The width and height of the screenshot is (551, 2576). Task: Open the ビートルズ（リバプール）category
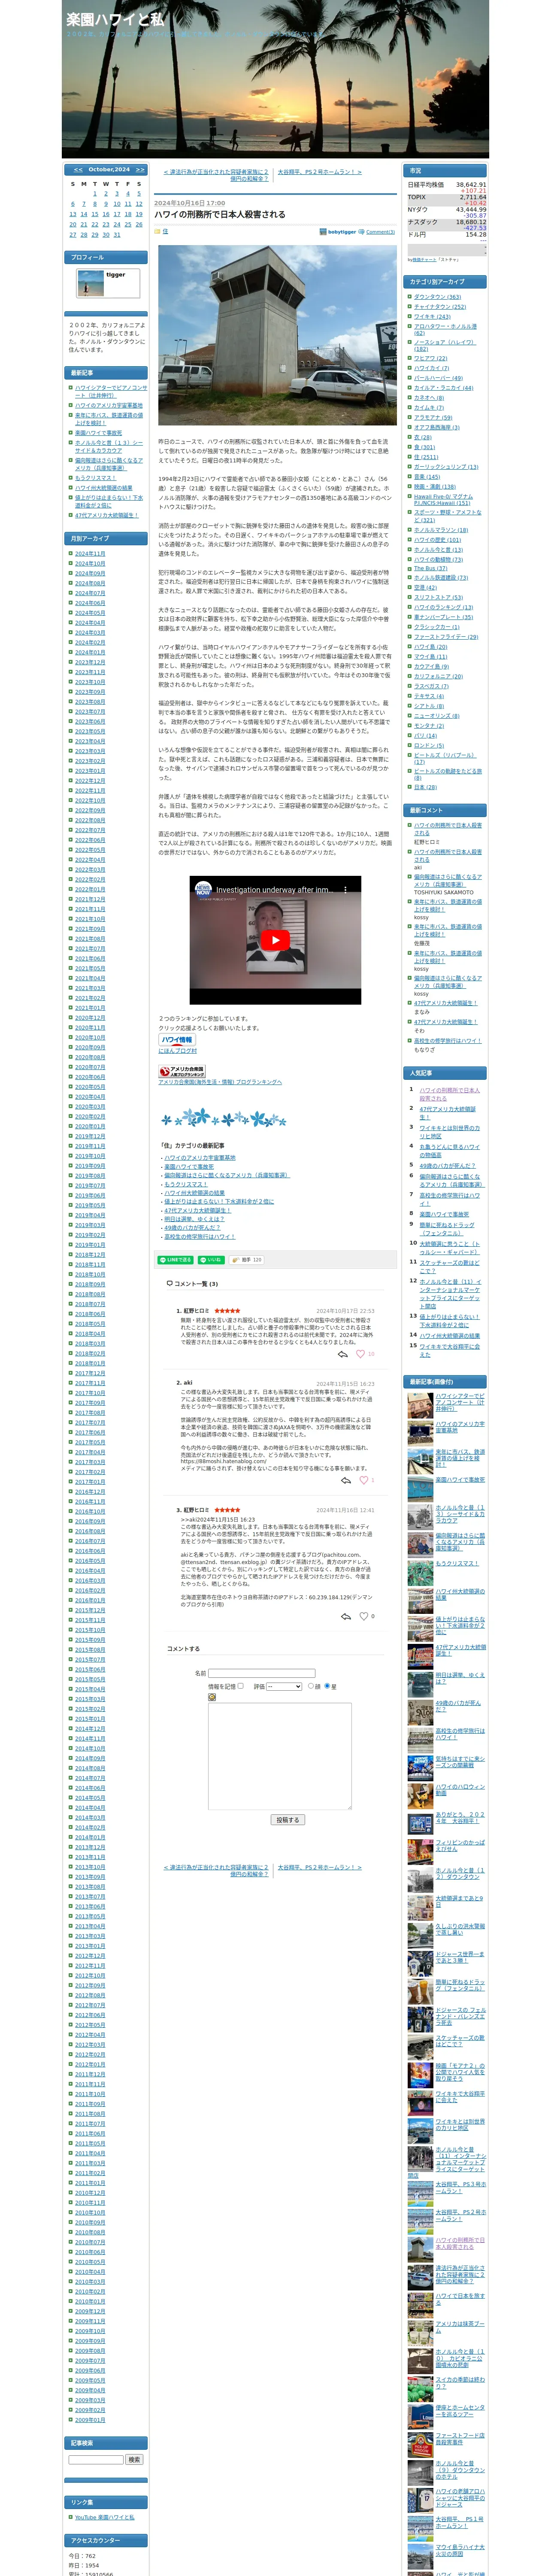click(445, 758)
